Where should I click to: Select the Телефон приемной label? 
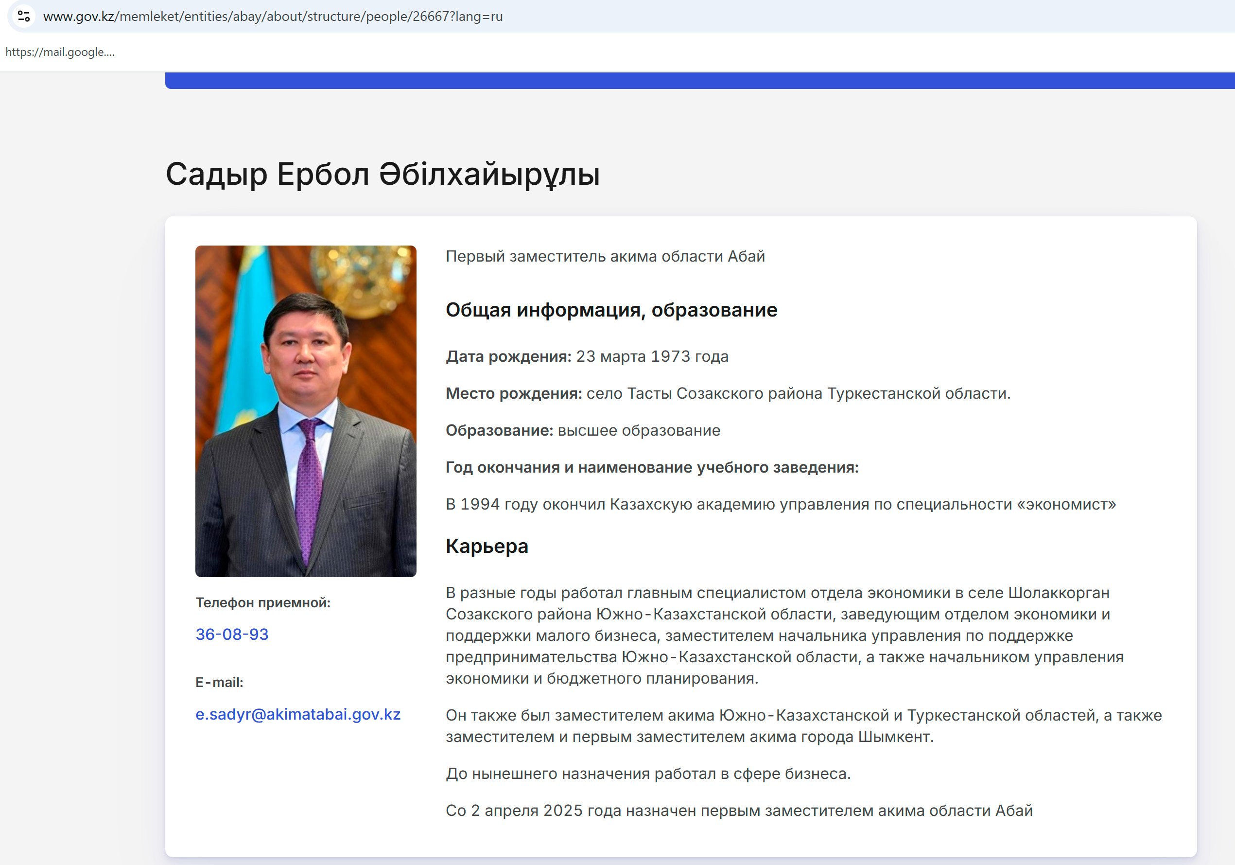point(263,603)
